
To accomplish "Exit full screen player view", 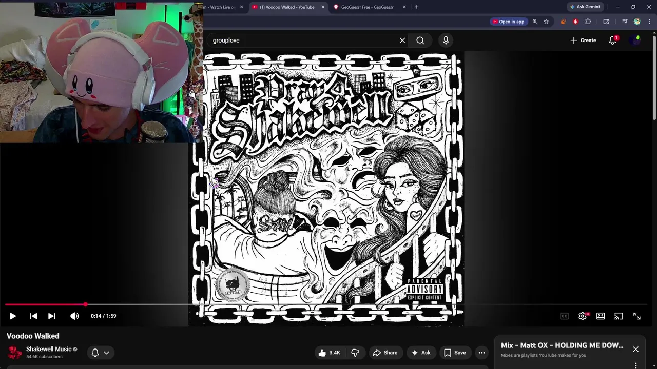I will tap(636, 316).
